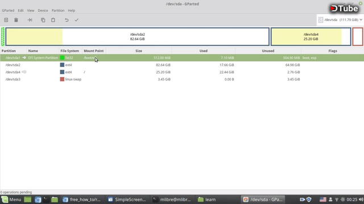Click the boot, esp flags cell
The height and width of the screenshot is (204, 364).
tap(309, 58)
